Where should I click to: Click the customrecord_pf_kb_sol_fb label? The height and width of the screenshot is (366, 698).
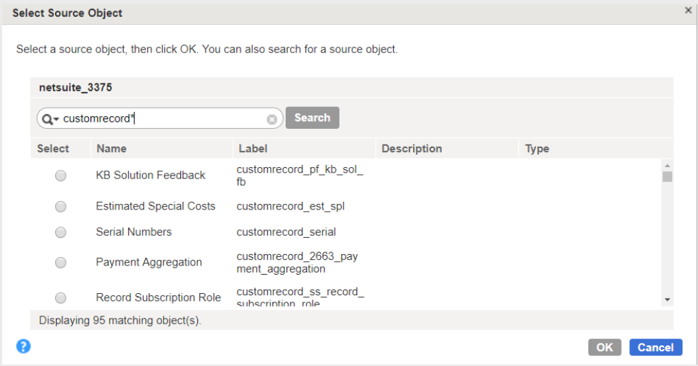300,176
